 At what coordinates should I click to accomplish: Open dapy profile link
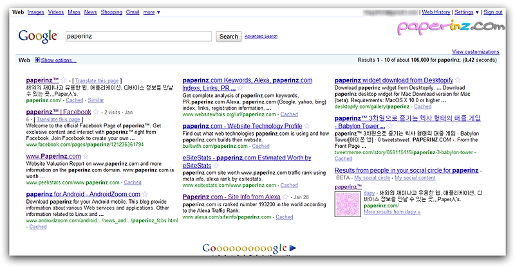coord(370,193)
